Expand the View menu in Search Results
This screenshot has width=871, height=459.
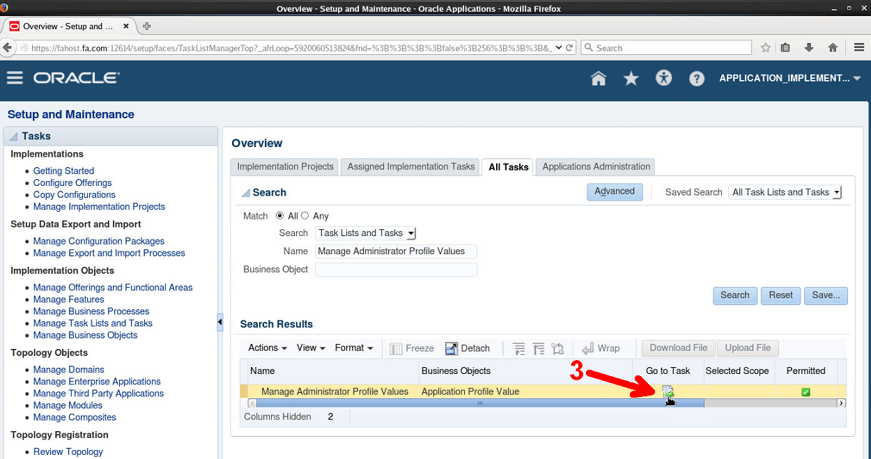(310, 348)
